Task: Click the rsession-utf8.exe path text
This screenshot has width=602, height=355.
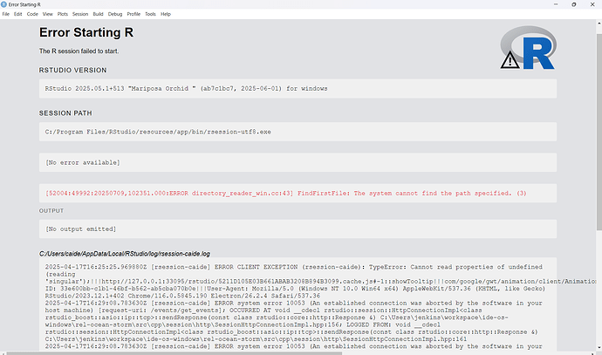Action: [x=158, y=132]
